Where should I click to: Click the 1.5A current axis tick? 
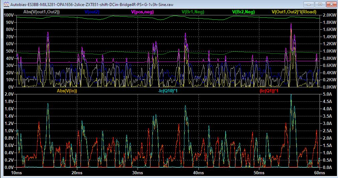pos(327,146)
